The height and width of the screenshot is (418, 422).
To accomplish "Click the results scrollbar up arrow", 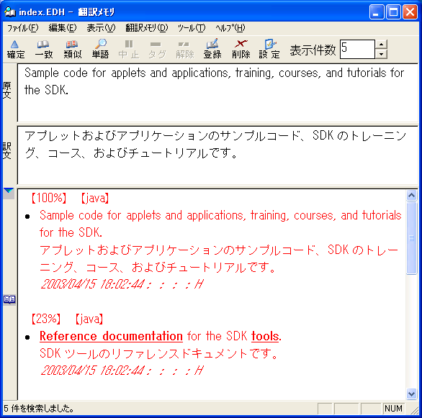I will 411,196.
